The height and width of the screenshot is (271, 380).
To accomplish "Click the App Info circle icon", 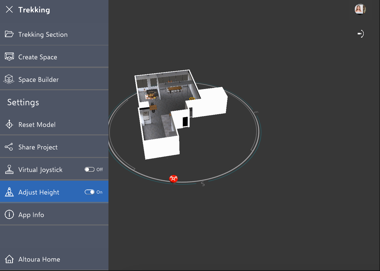I will pyautogui.click(x=9, y=215).
